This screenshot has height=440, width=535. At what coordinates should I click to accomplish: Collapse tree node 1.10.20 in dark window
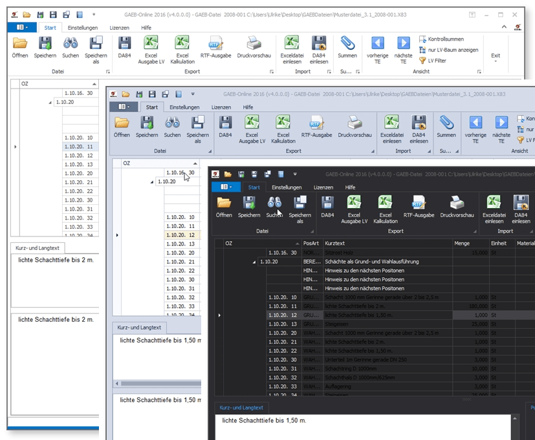(254, 262)
